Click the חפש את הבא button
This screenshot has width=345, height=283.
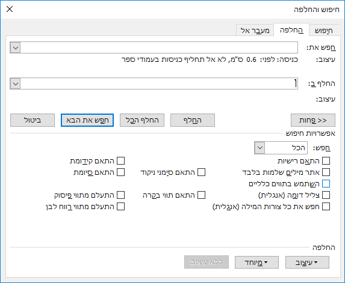[x=87, y=120]
